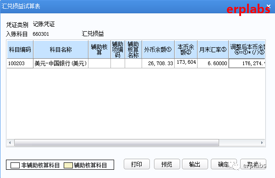
Task: Click the 取消 cancel button
Action: click(253, 164)
